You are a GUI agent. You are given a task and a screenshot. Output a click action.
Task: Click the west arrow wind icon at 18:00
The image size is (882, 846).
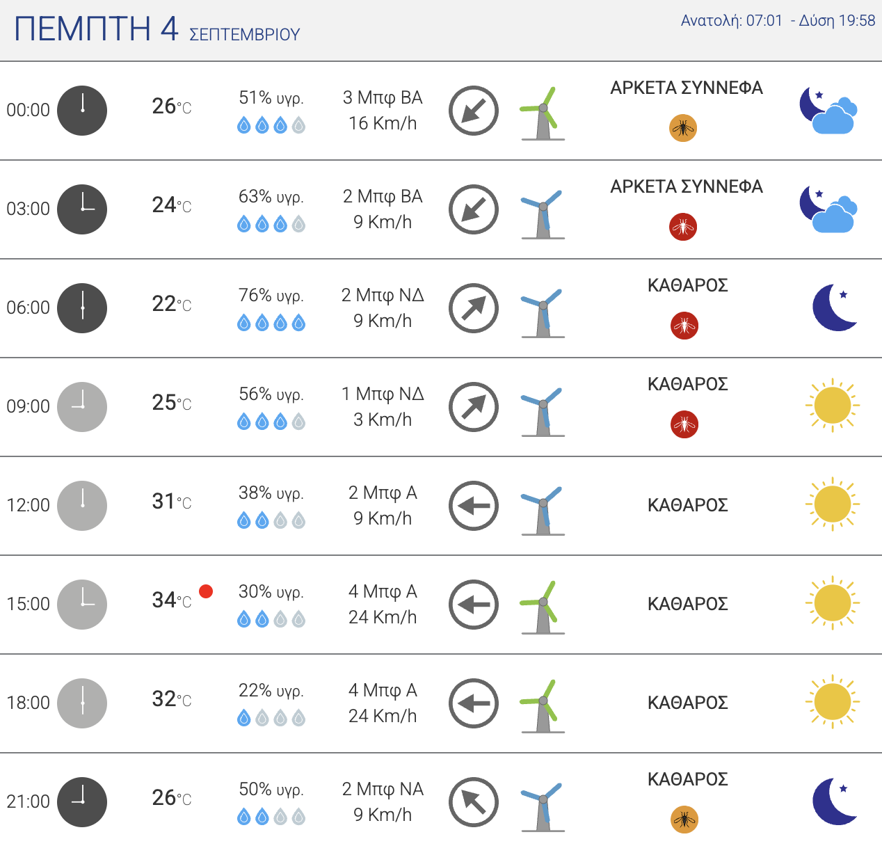tap(474, 703)
